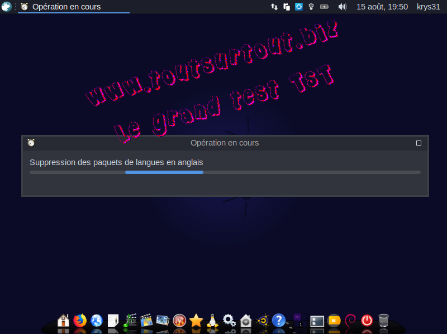The image size is (447, 334).
Task: Open the volume speaker control
Action: (342, 7)
